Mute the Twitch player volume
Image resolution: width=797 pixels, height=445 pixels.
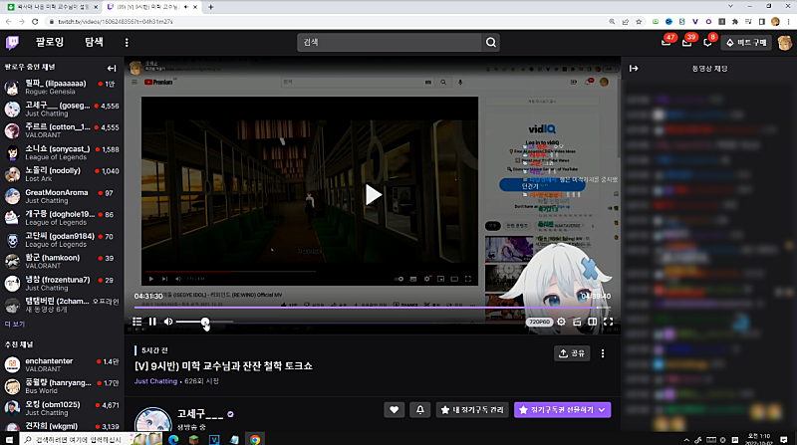point(167,322)
